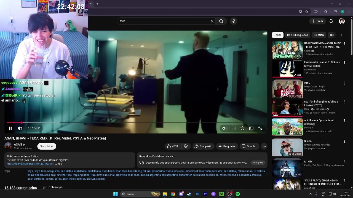
Task: Open the 'Mi Mix' playlist
Action: pyautogui.click(x=287, y=168)
